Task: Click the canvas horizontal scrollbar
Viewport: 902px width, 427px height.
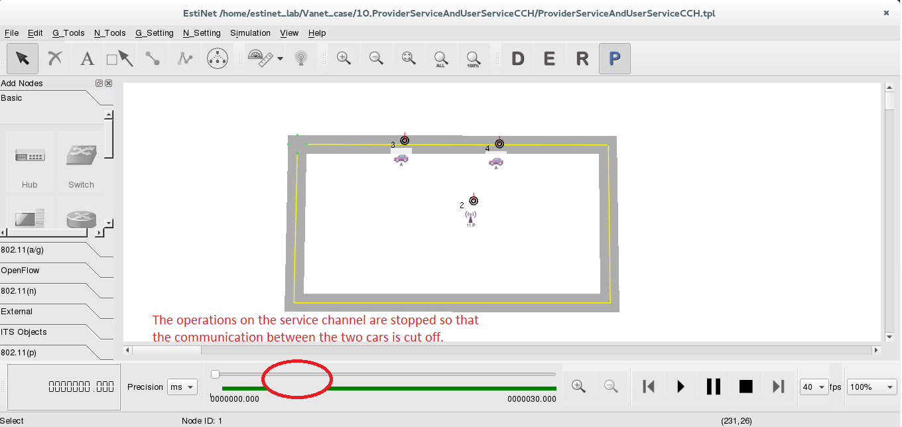Action: pos(502,350)
